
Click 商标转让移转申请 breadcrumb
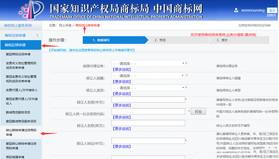(87, 25)
